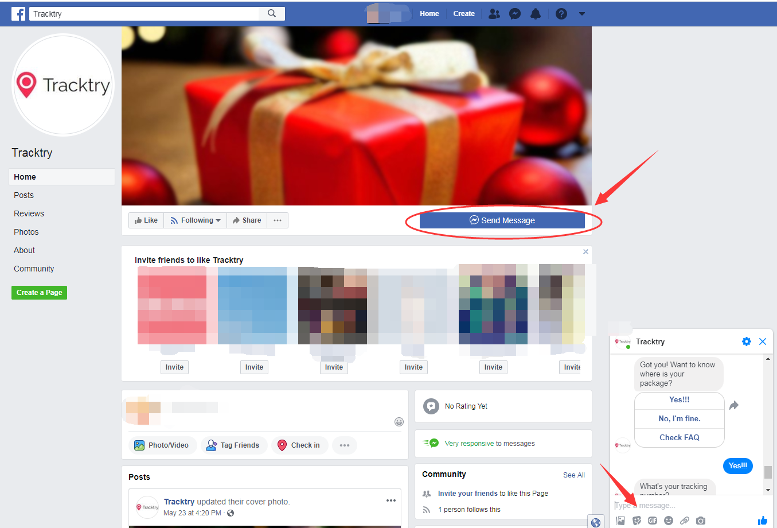
Task: Select the Home tab in page sidebar
Action: point(62,177)
